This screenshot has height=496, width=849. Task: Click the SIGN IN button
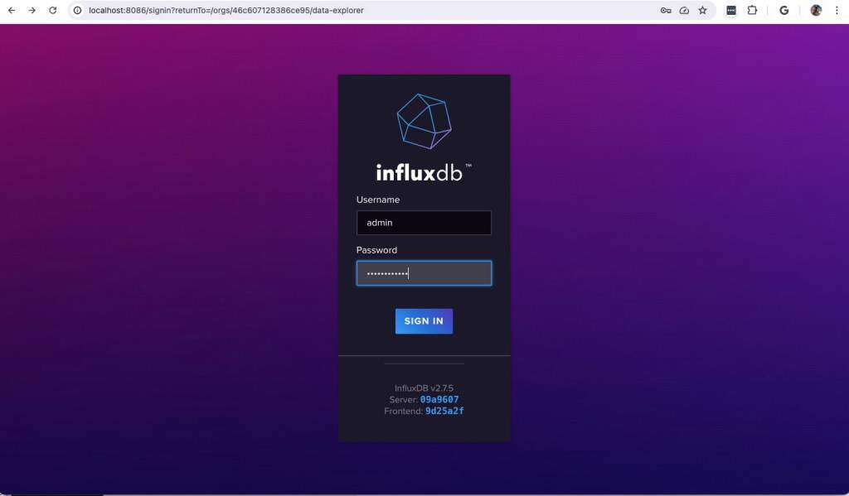point(424,321)
